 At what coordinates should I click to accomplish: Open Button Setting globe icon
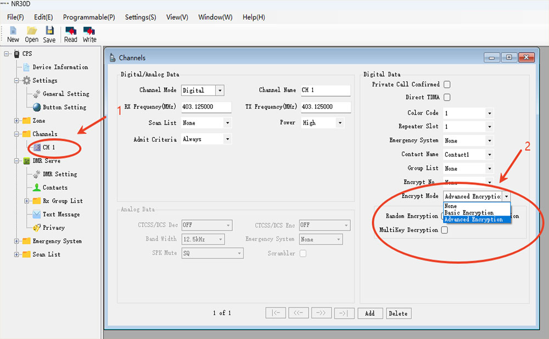(x=37, y=107)
